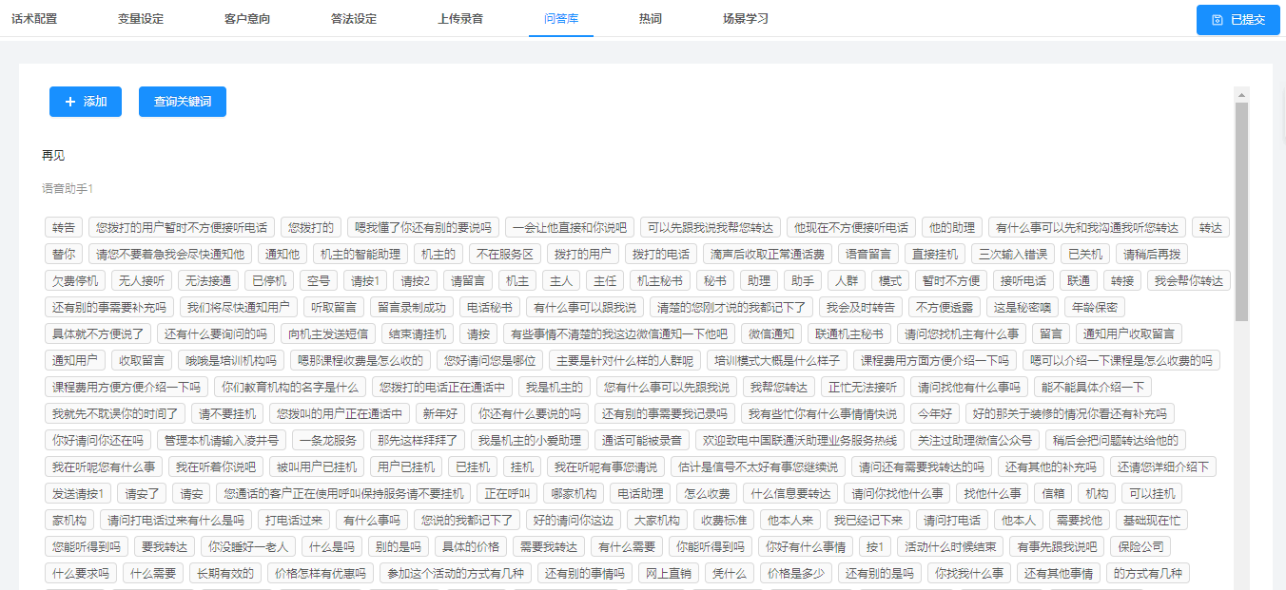Open the 上传录音 tab
The image size is (1286, 590).
click(x=460, y=19)
